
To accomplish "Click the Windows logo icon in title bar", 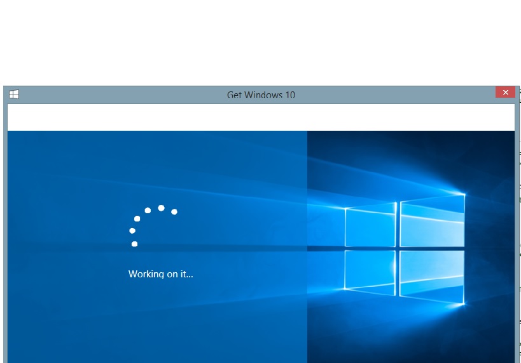I will click(x=14, y=95).
